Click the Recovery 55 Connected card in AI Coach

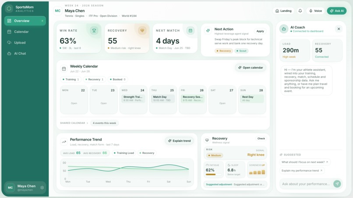coord(327,50)
